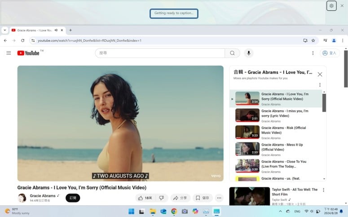This screenshot has width=348, height=217.
Task: Open more actions ellipsis below video
Action: [x=219, y=198]
